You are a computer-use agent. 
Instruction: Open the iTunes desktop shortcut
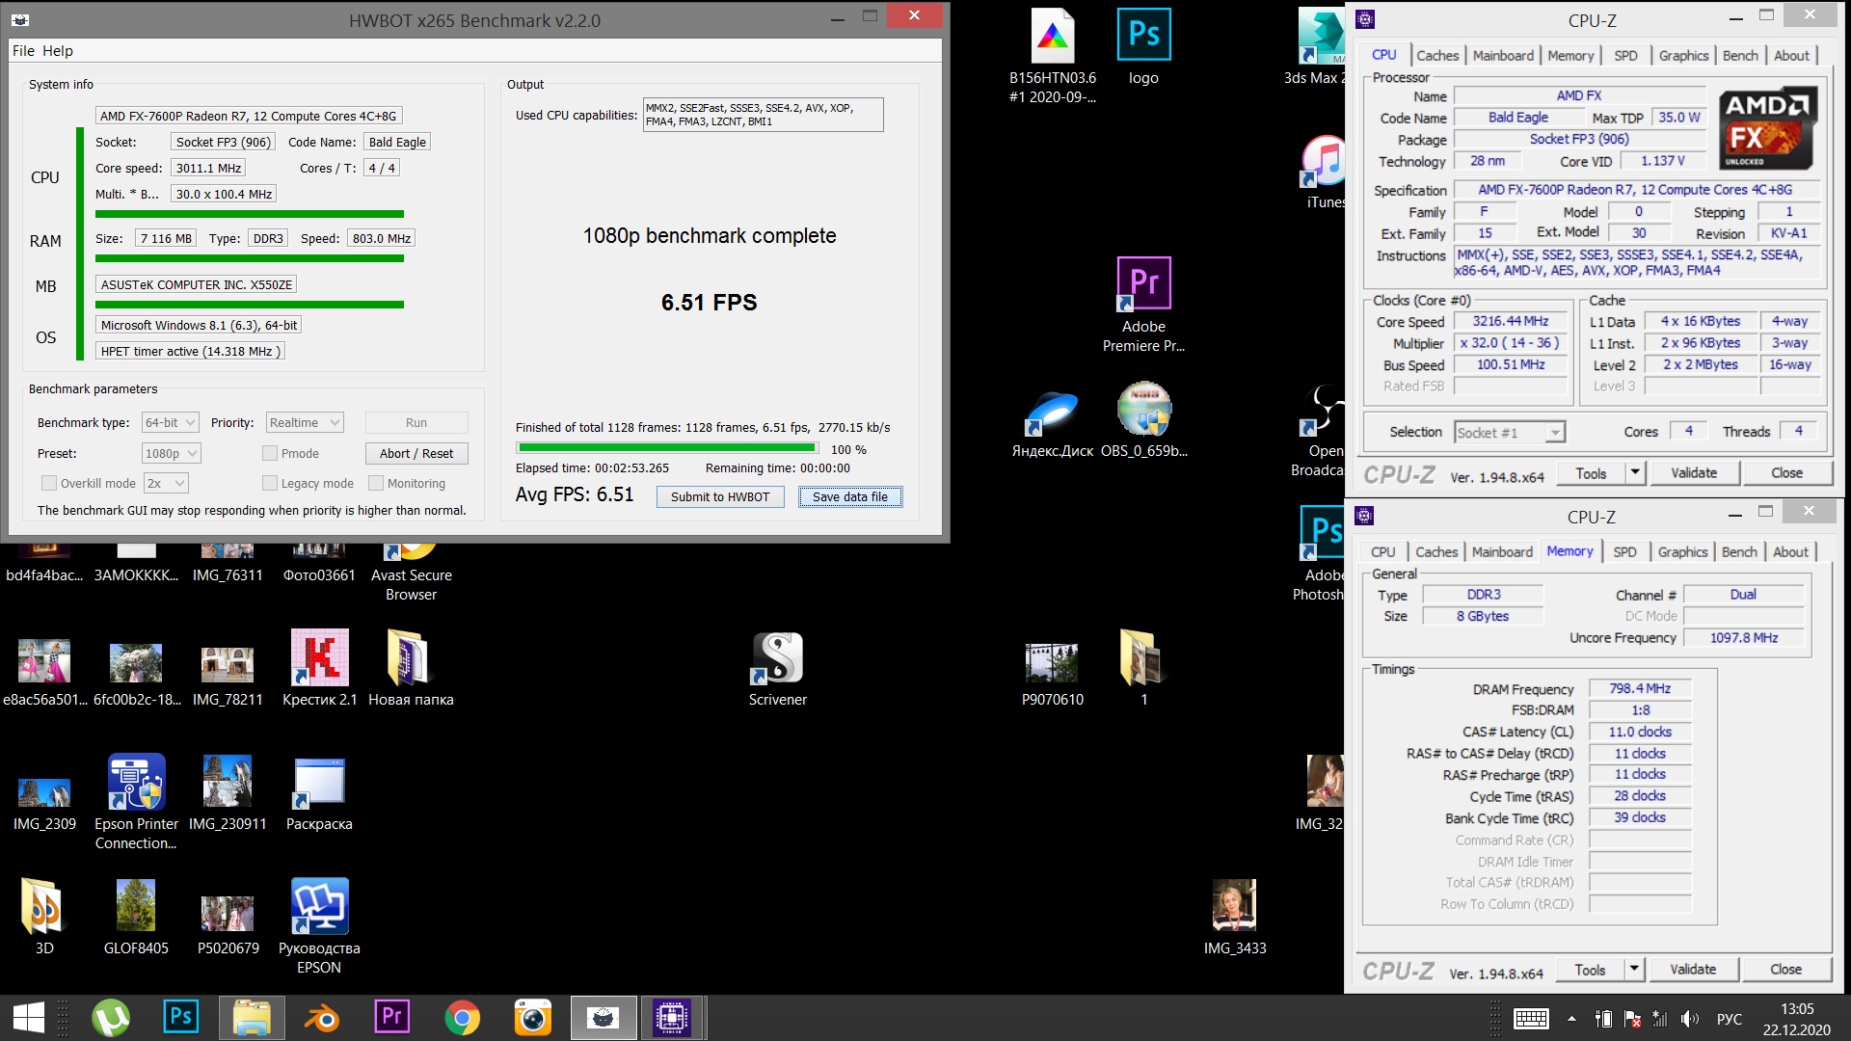[1325, 172]
